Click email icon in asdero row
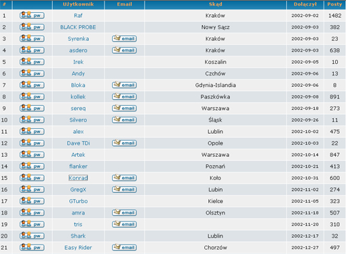 point(124,50)
